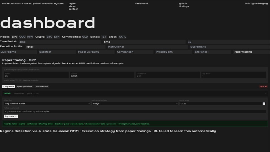Open the findings link
Image resolution: width=270 pixels, height=152 pixels.
(x=184, y=6)
